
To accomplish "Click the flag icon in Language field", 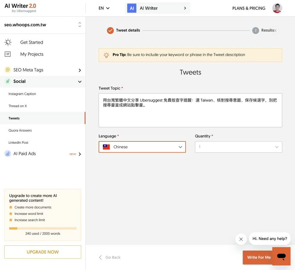I will tap(106, 147).
